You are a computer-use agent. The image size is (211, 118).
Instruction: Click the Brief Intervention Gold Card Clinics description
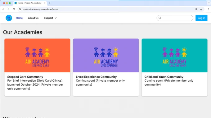35,85
